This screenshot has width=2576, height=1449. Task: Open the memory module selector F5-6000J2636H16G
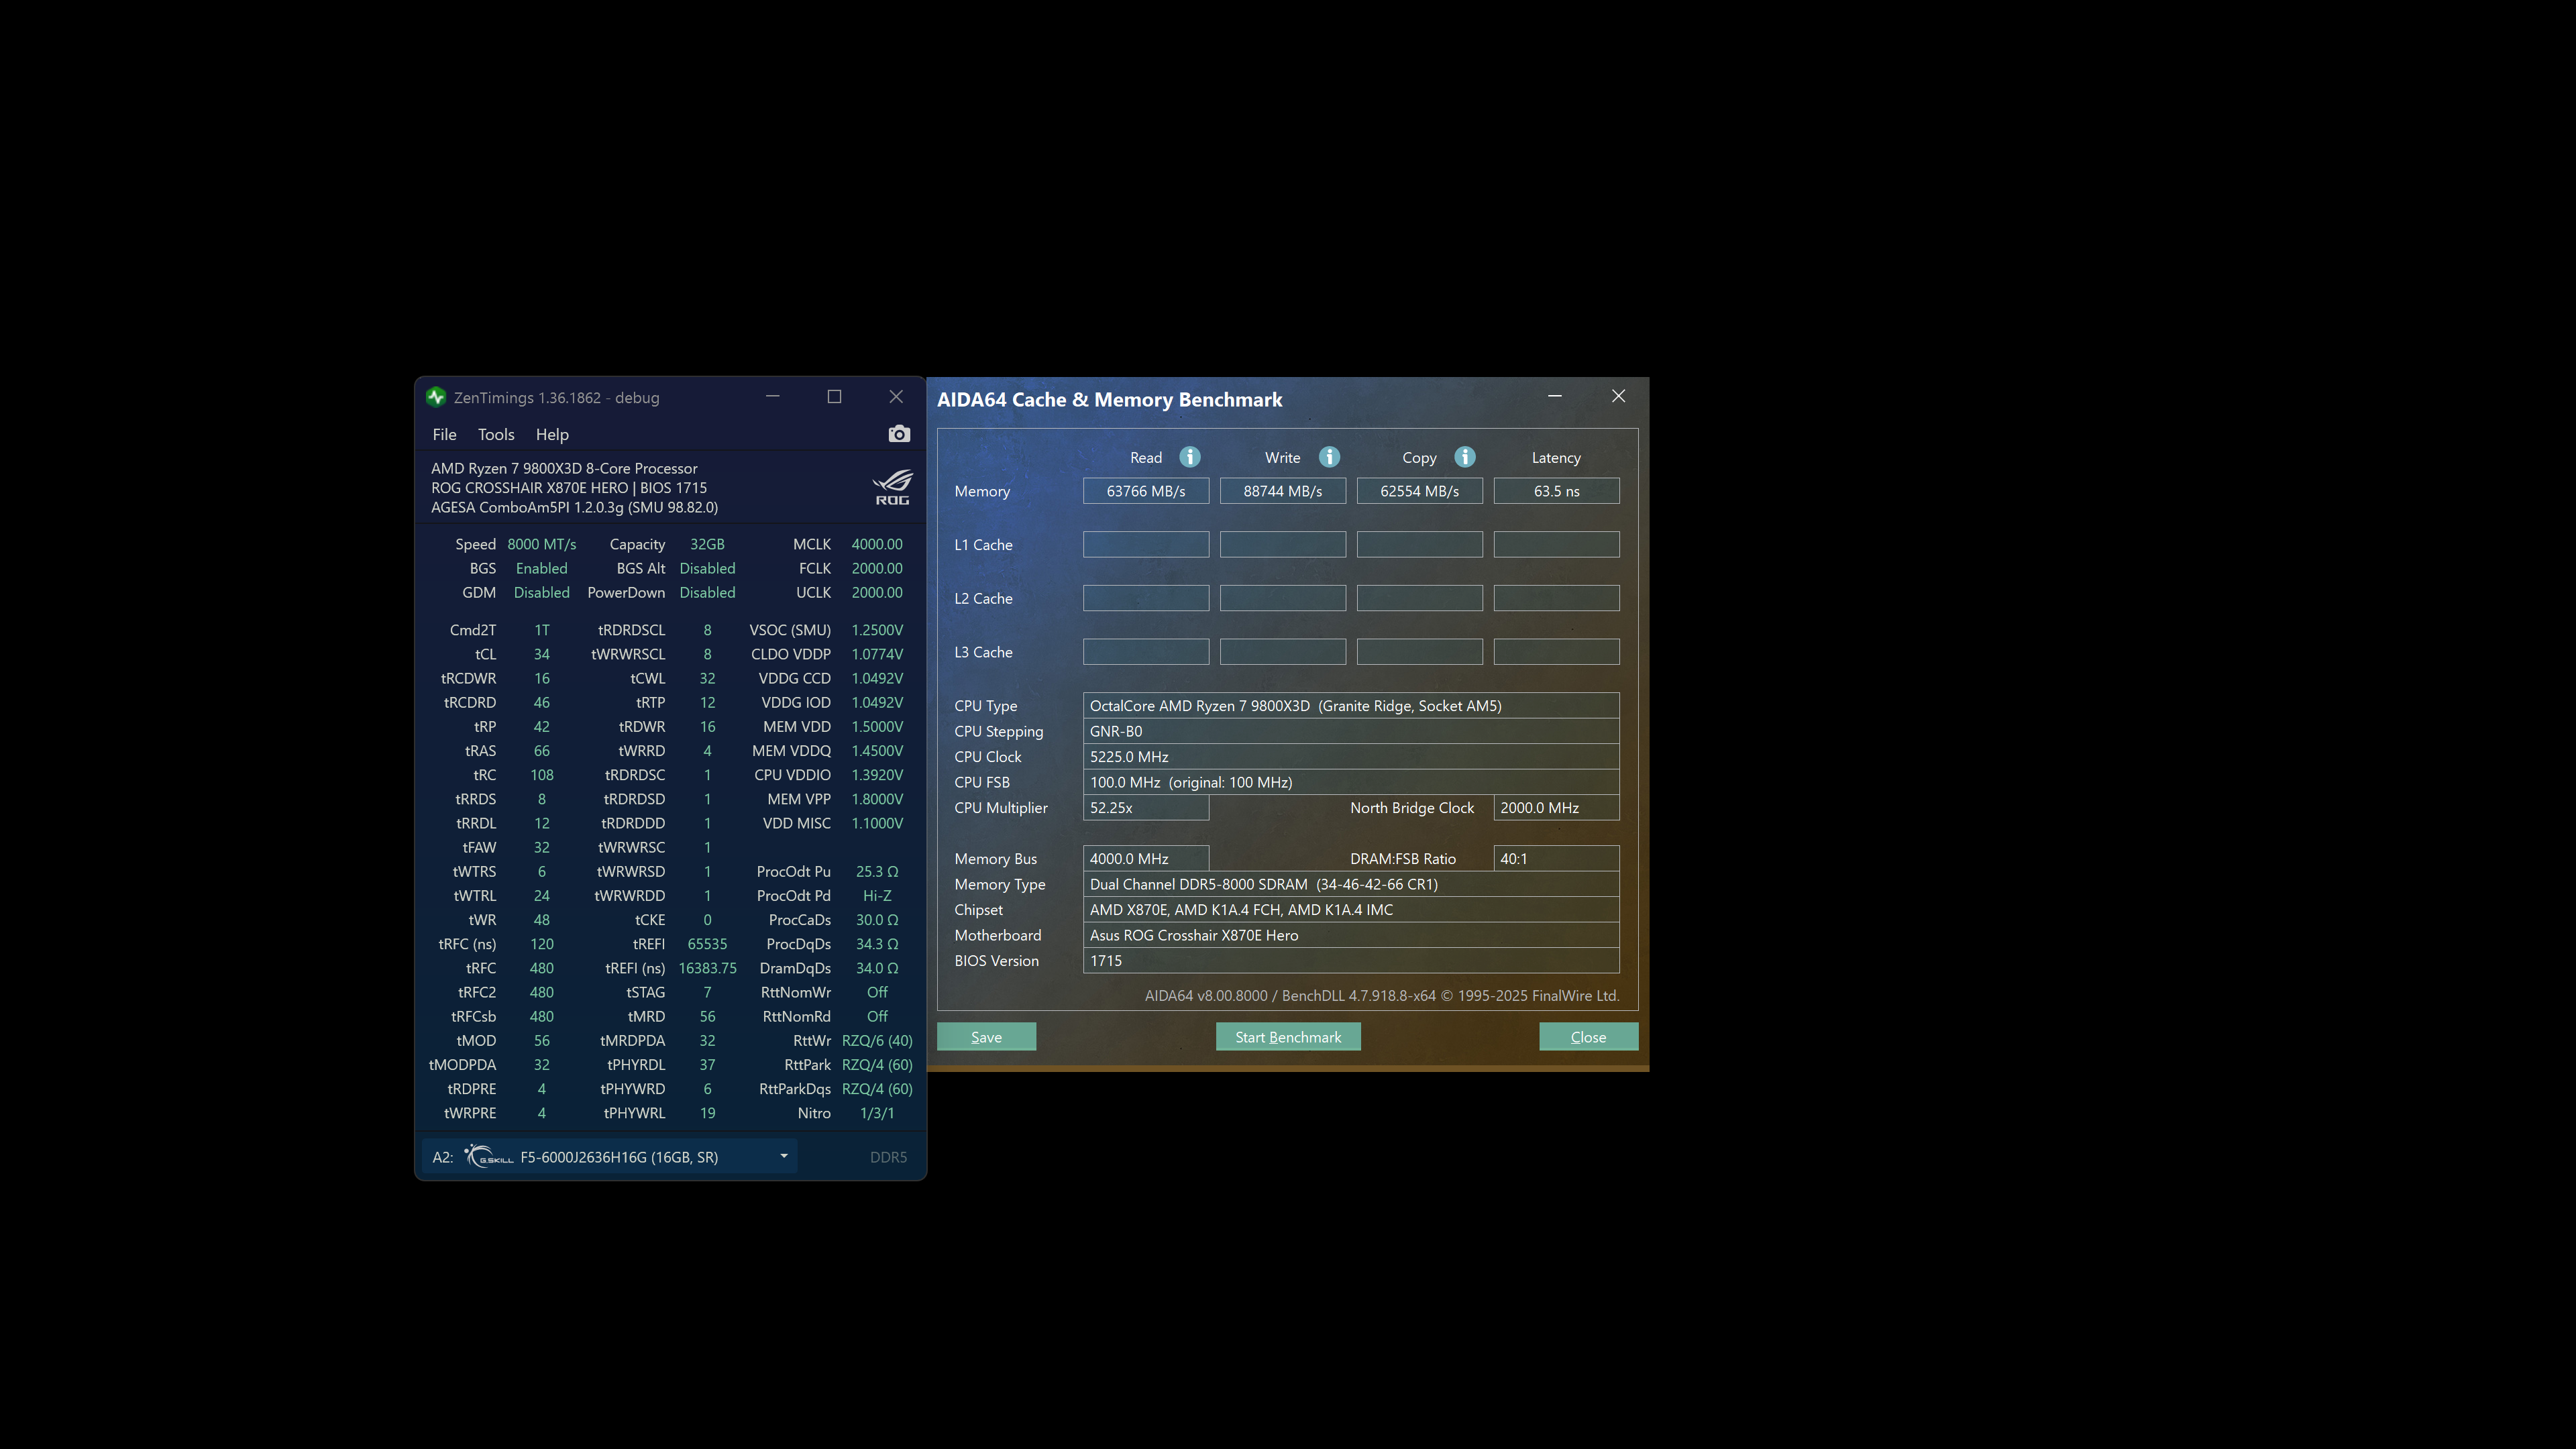coord(619,1157)
